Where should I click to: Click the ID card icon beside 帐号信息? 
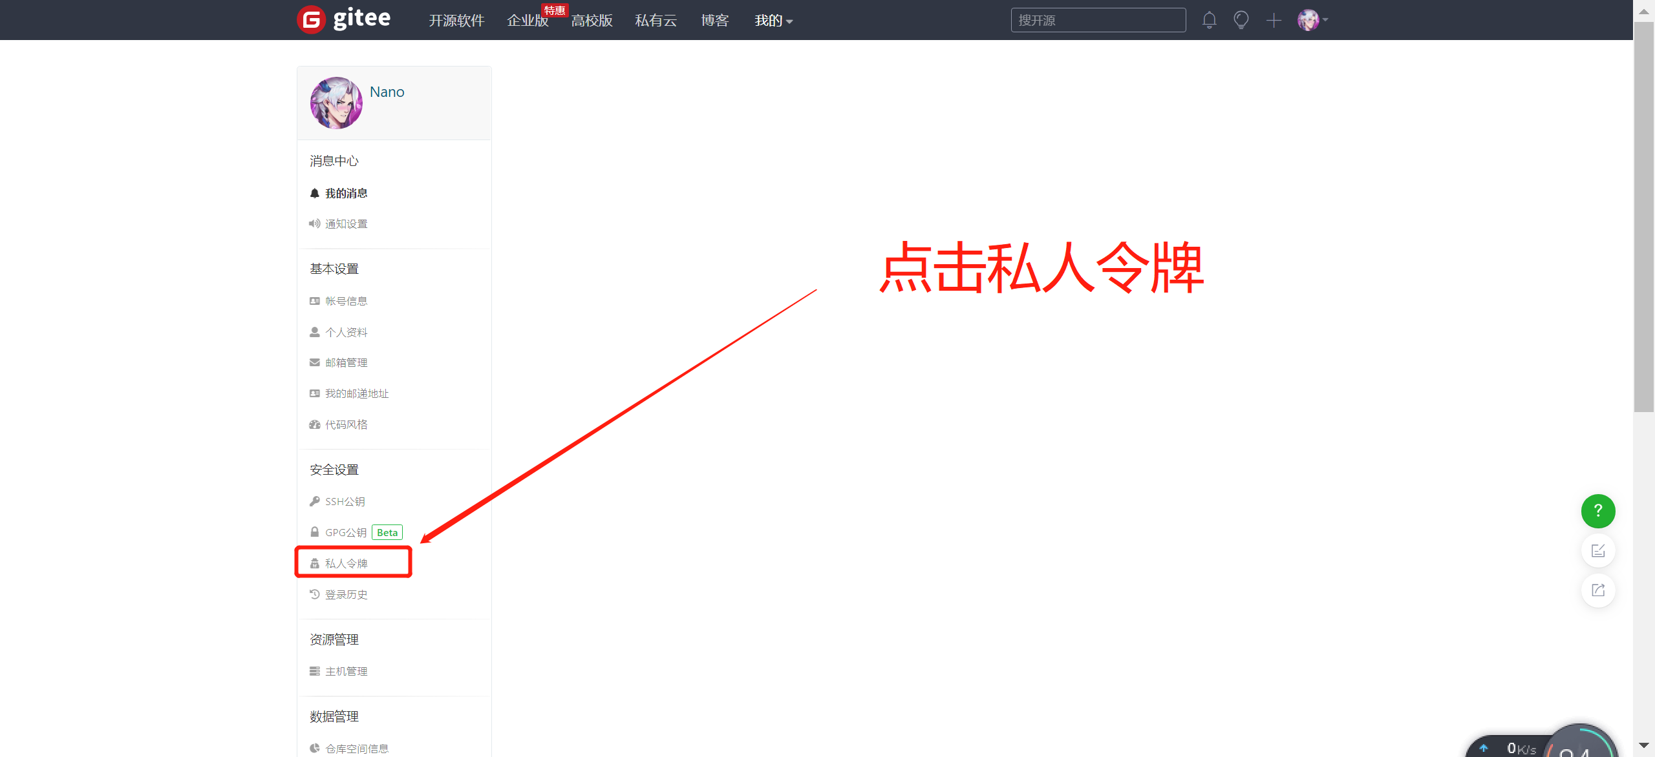(x=315, y=301)
